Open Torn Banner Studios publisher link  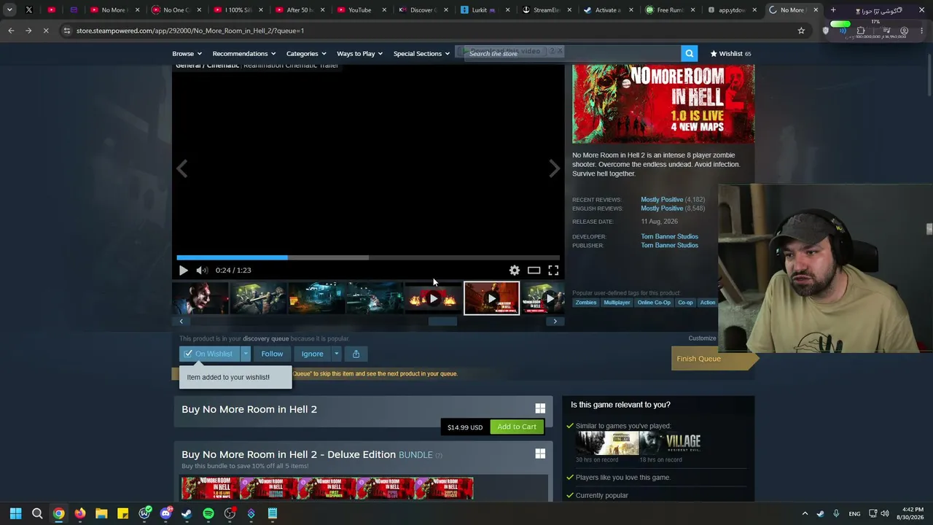pyautogui.click(x=669, y=245)
